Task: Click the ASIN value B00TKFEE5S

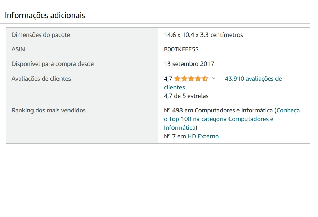Action: (181, 49)
